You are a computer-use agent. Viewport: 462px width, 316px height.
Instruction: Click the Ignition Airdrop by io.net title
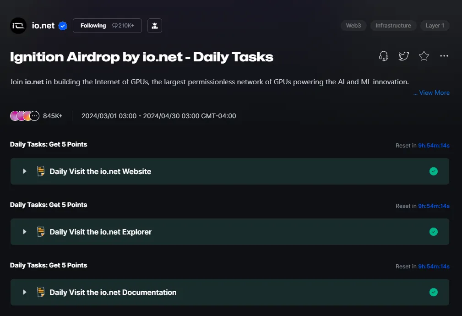[x=141, y=57]
